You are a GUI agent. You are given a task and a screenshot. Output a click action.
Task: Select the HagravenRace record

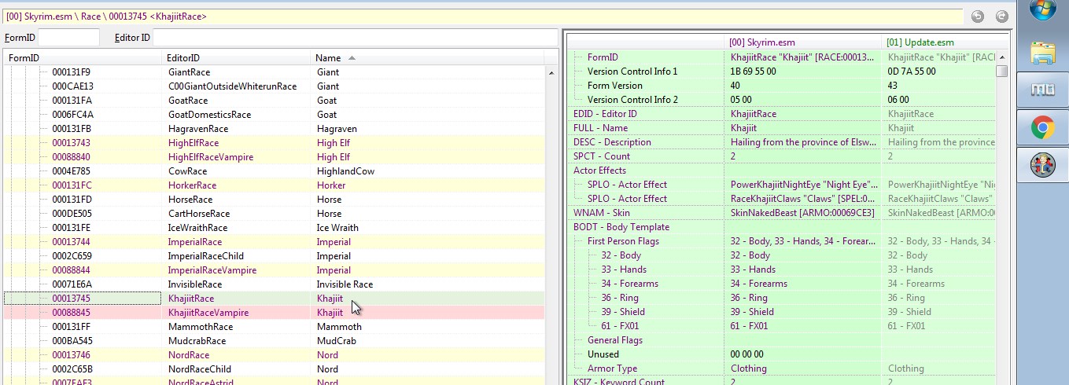tap(274, 129)
